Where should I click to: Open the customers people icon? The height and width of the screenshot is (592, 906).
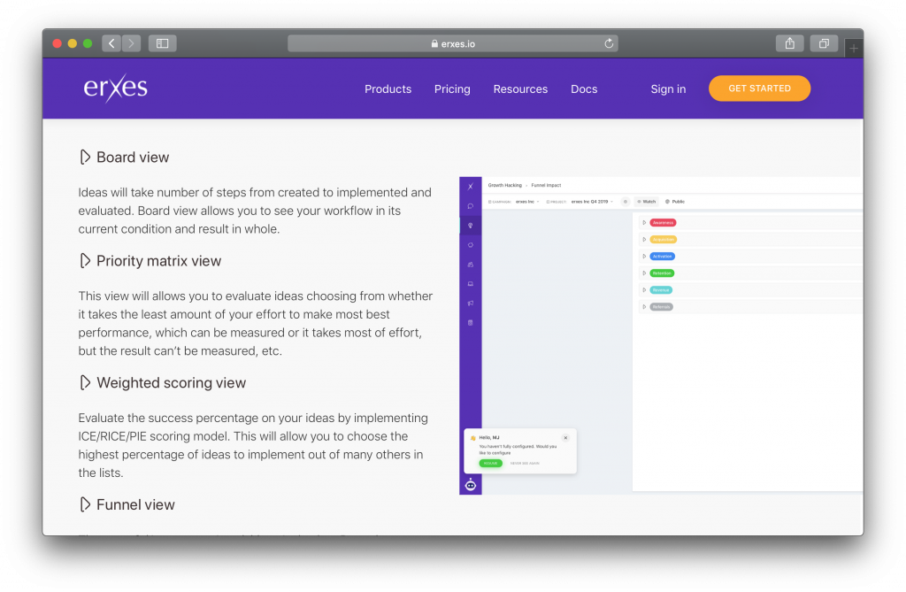click(x=471, y=265)
